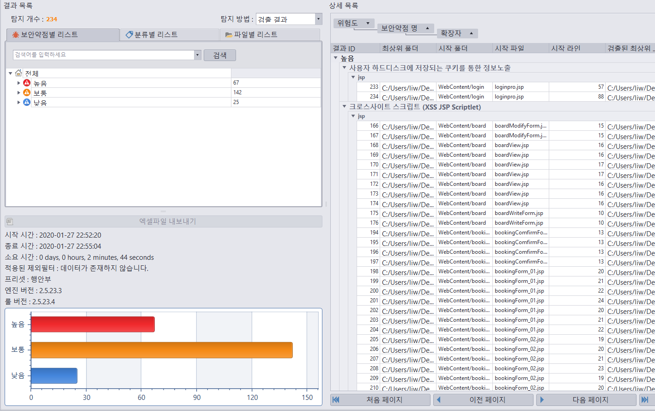
Task: Click the blue 낮음 chart bar
Action: pos(54,376)
